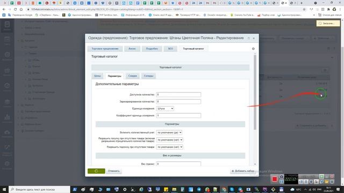
Task: Open a new browser tab with plus
Action: point(301,3)
